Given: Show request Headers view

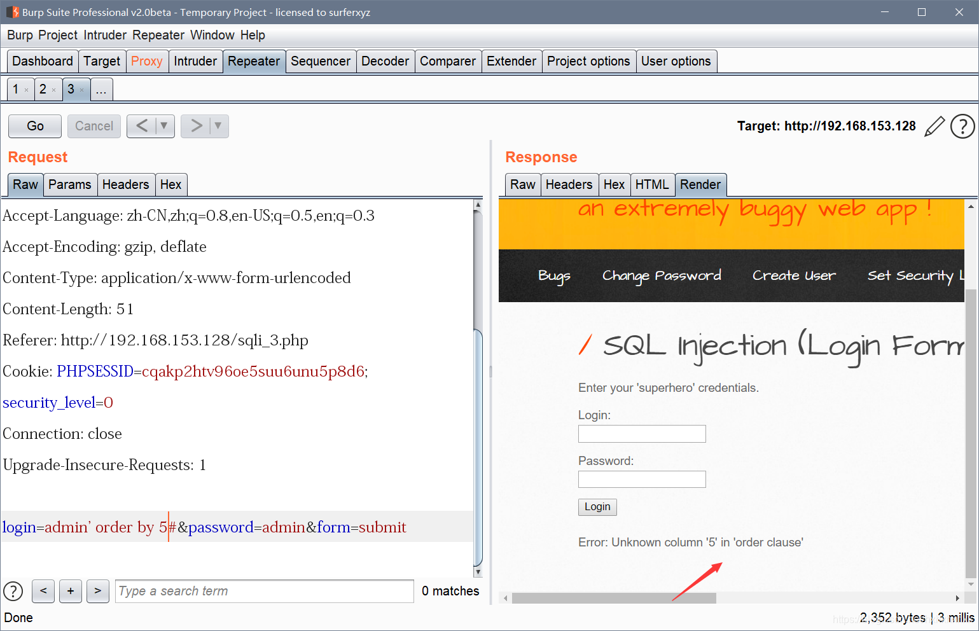Looking at the screenshot, I should click(x=126, y=184).
